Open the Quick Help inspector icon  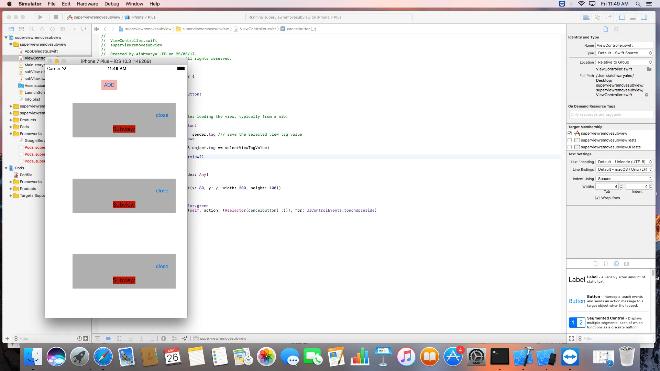coord(616,29)
